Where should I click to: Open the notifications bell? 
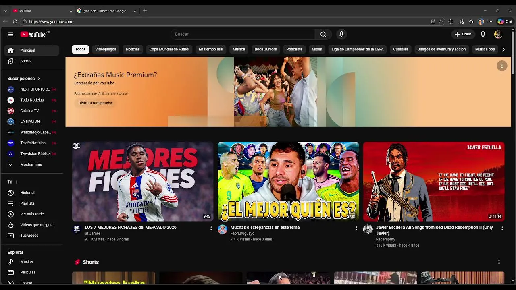pos(483,34)
